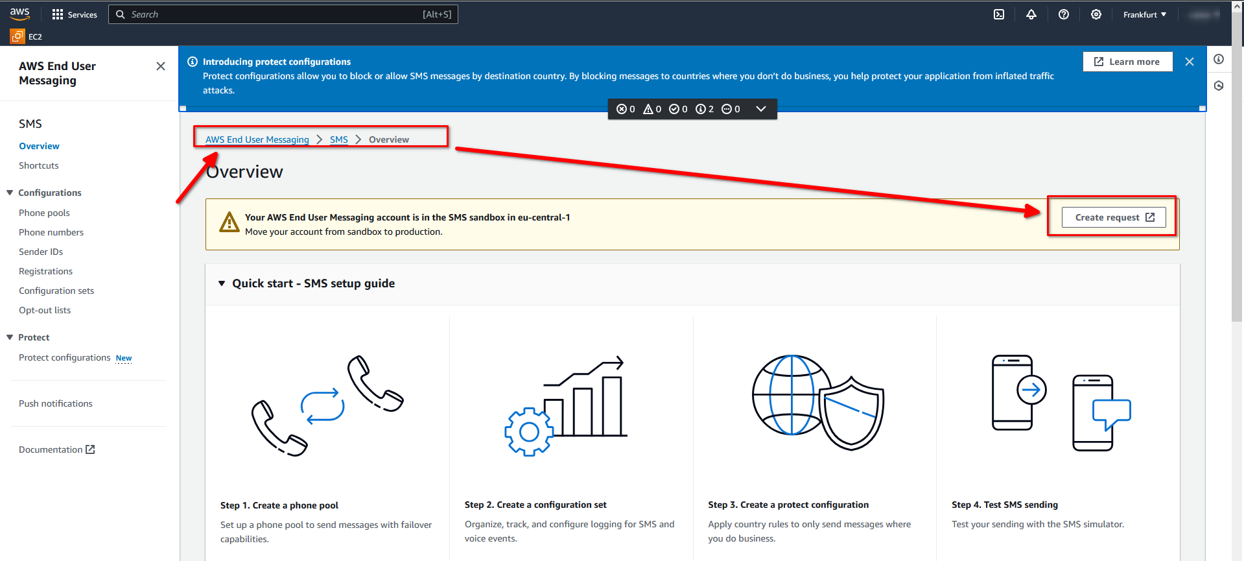Dismiss the protect configurations banner

1190,62
